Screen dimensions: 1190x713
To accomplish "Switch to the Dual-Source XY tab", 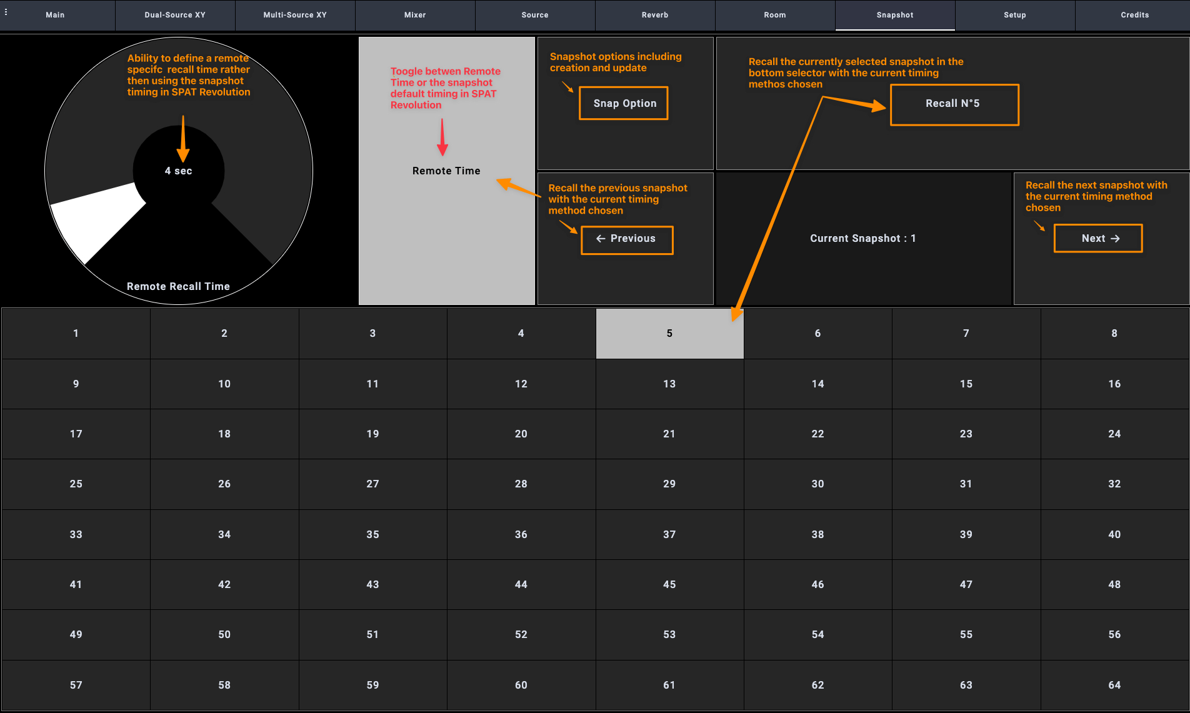I will 175,15.
